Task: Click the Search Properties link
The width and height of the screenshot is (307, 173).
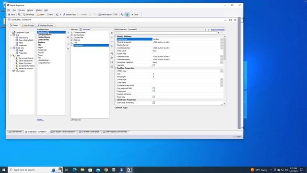Action: click(x=217, y=30)
